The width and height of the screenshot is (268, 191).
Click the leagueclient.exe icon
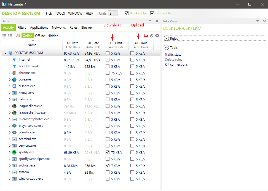[14, 106]
